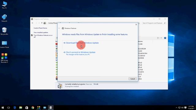Open the Windows Start menu

[3, 108]
